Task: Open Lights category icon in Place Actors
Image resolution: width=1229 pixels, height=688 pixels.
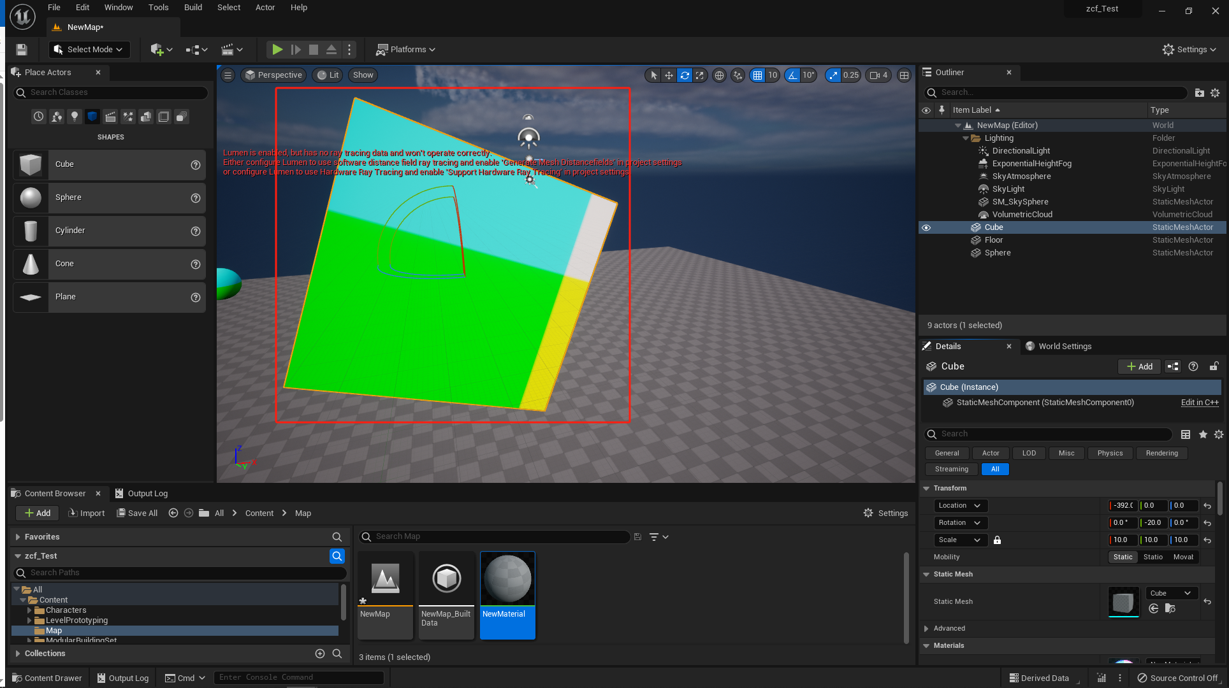Action: point(75,117)
